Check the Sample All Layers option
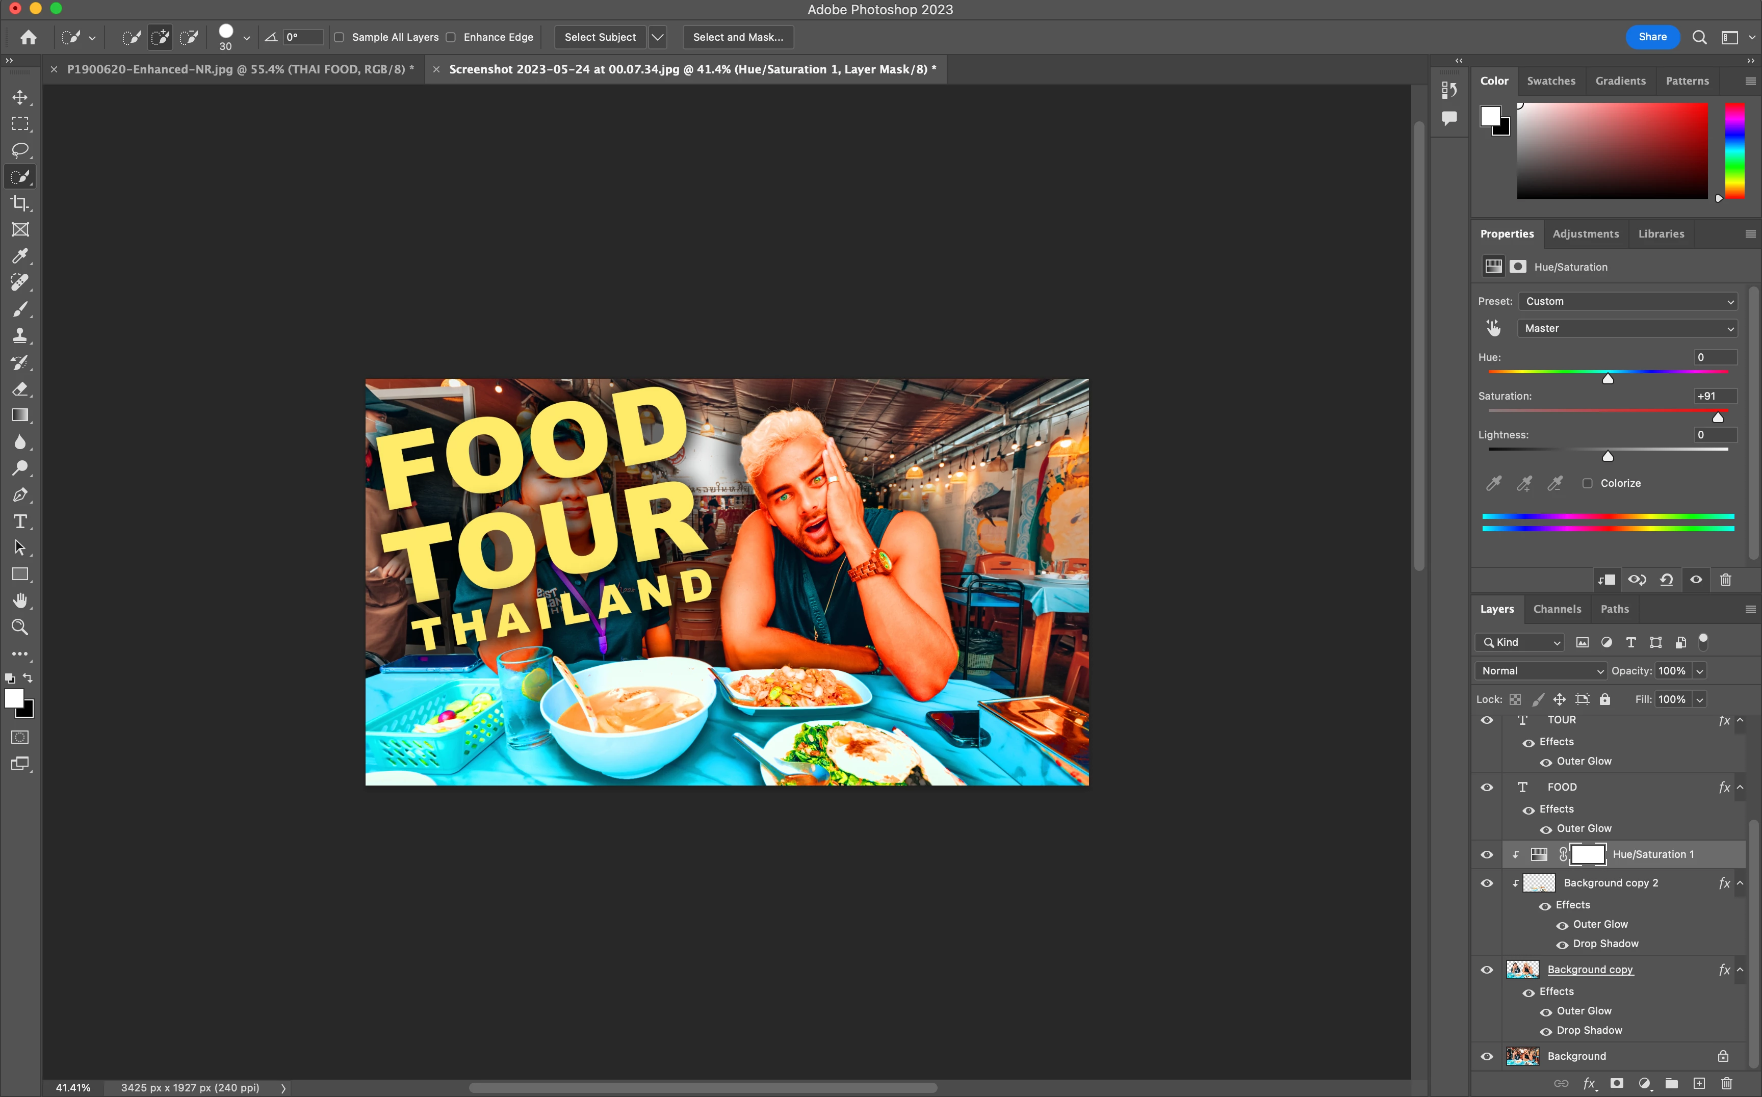This screenshot has width=1762, height=1097. click(339, 37)
